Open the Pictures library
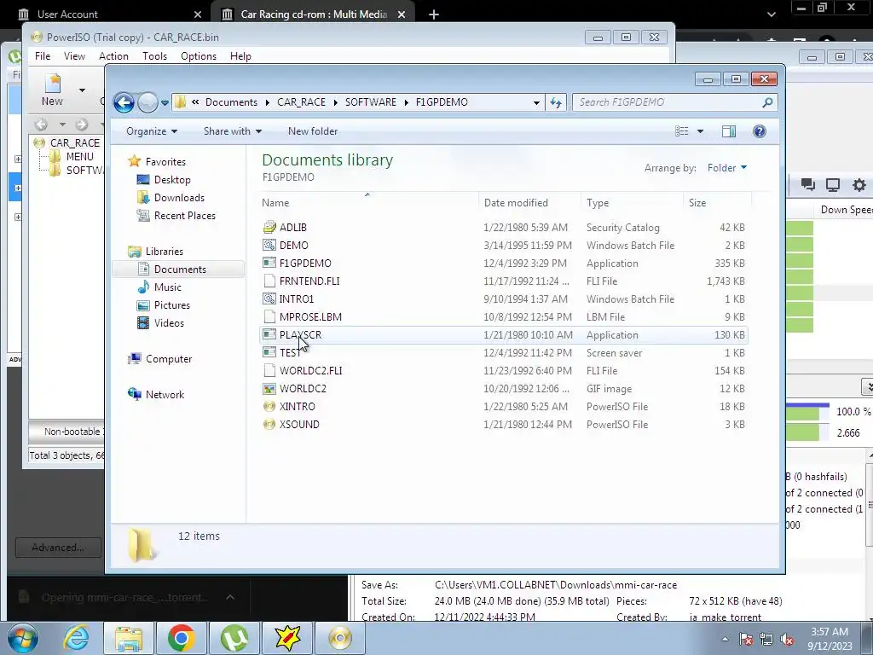873x655 pixels. pos(171,305)
